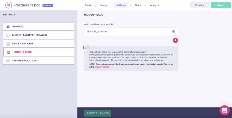The height and width of the screenshot is (118, 232).
Task: Click Apply Changes button
Action: (98, 113)
